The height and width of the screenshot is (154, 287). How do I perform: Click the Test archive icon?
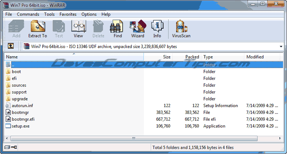click(x=59, y=26)
